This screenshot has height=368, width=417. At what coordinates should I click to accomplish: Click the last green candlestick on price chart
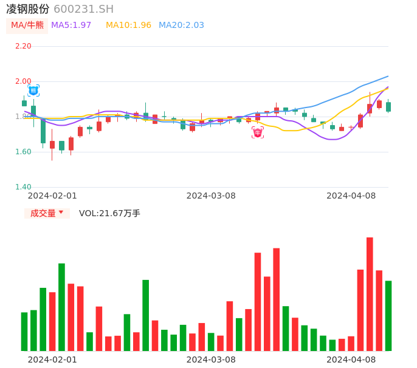[388, 106]
